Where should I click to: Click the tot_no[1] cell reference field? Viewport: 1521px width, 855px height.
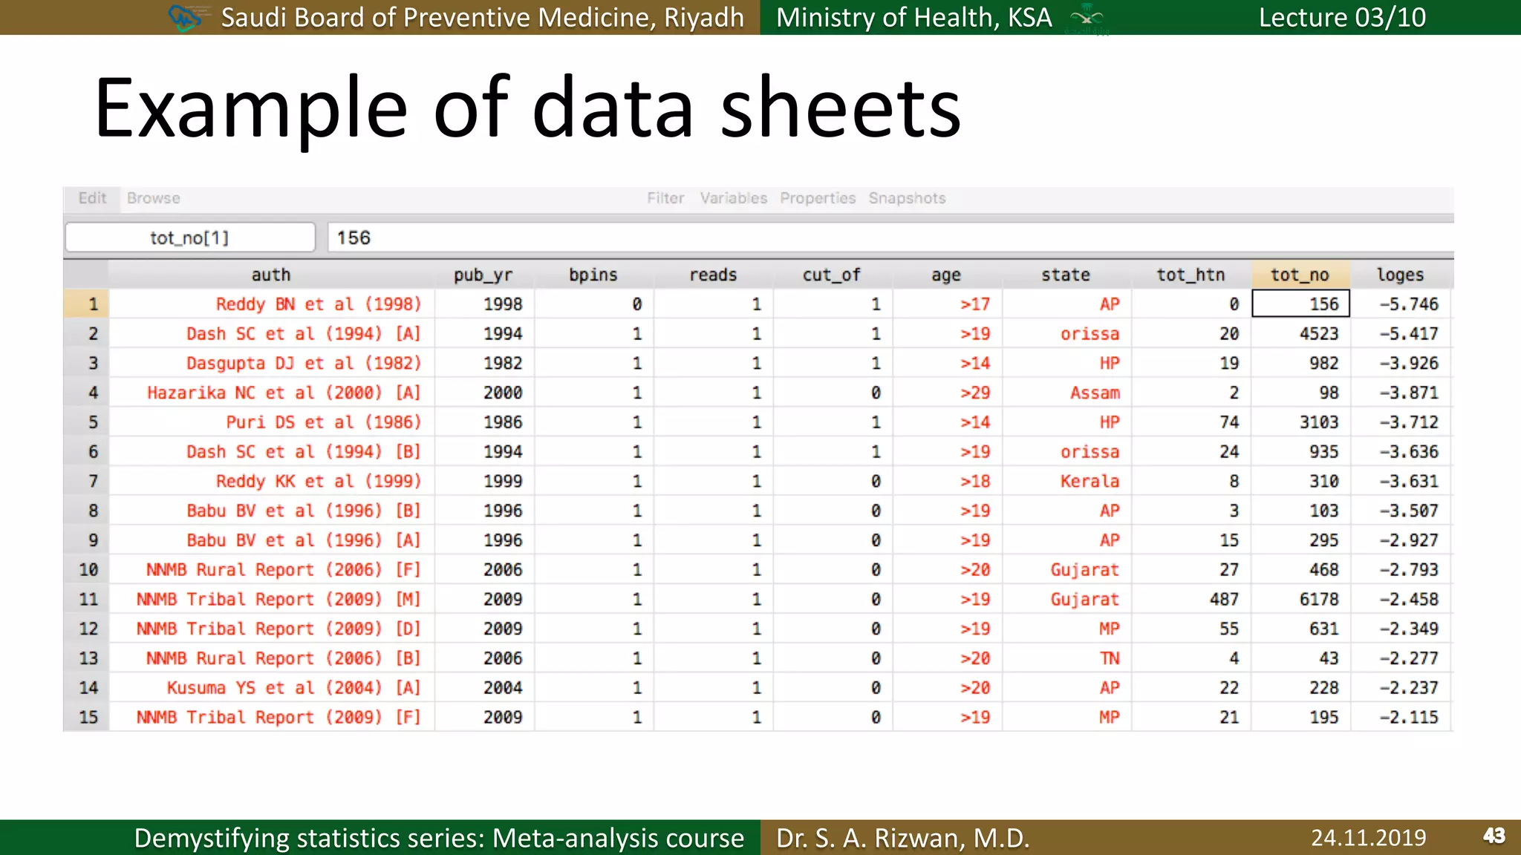pyautogui.click(x=190, y=237)
